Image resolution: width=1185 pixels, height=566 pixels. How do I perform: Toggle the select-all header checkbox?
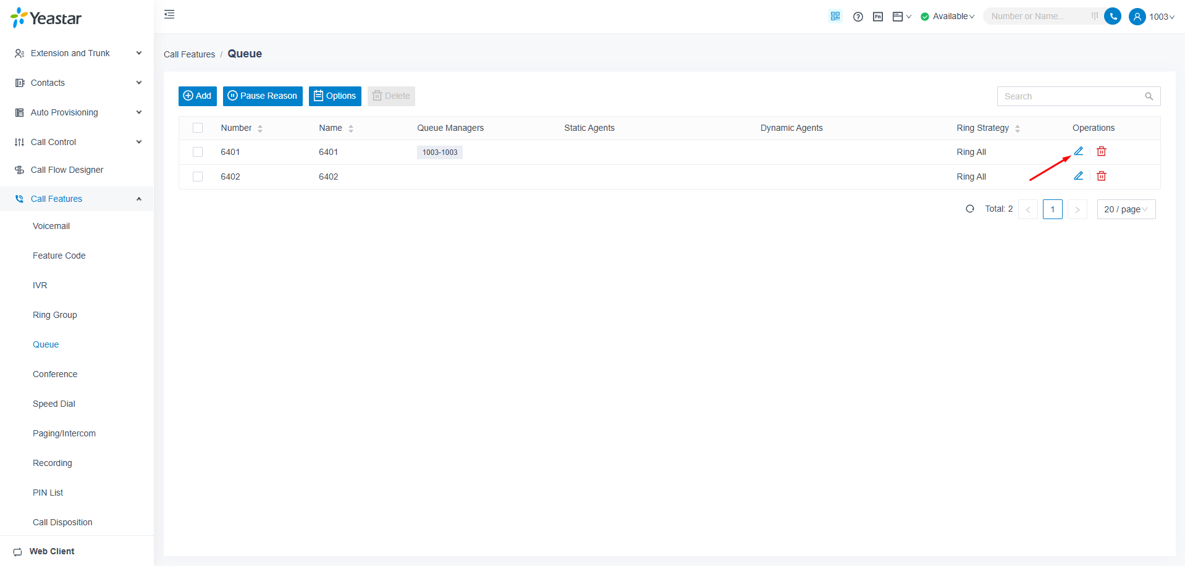coord(198,128)
